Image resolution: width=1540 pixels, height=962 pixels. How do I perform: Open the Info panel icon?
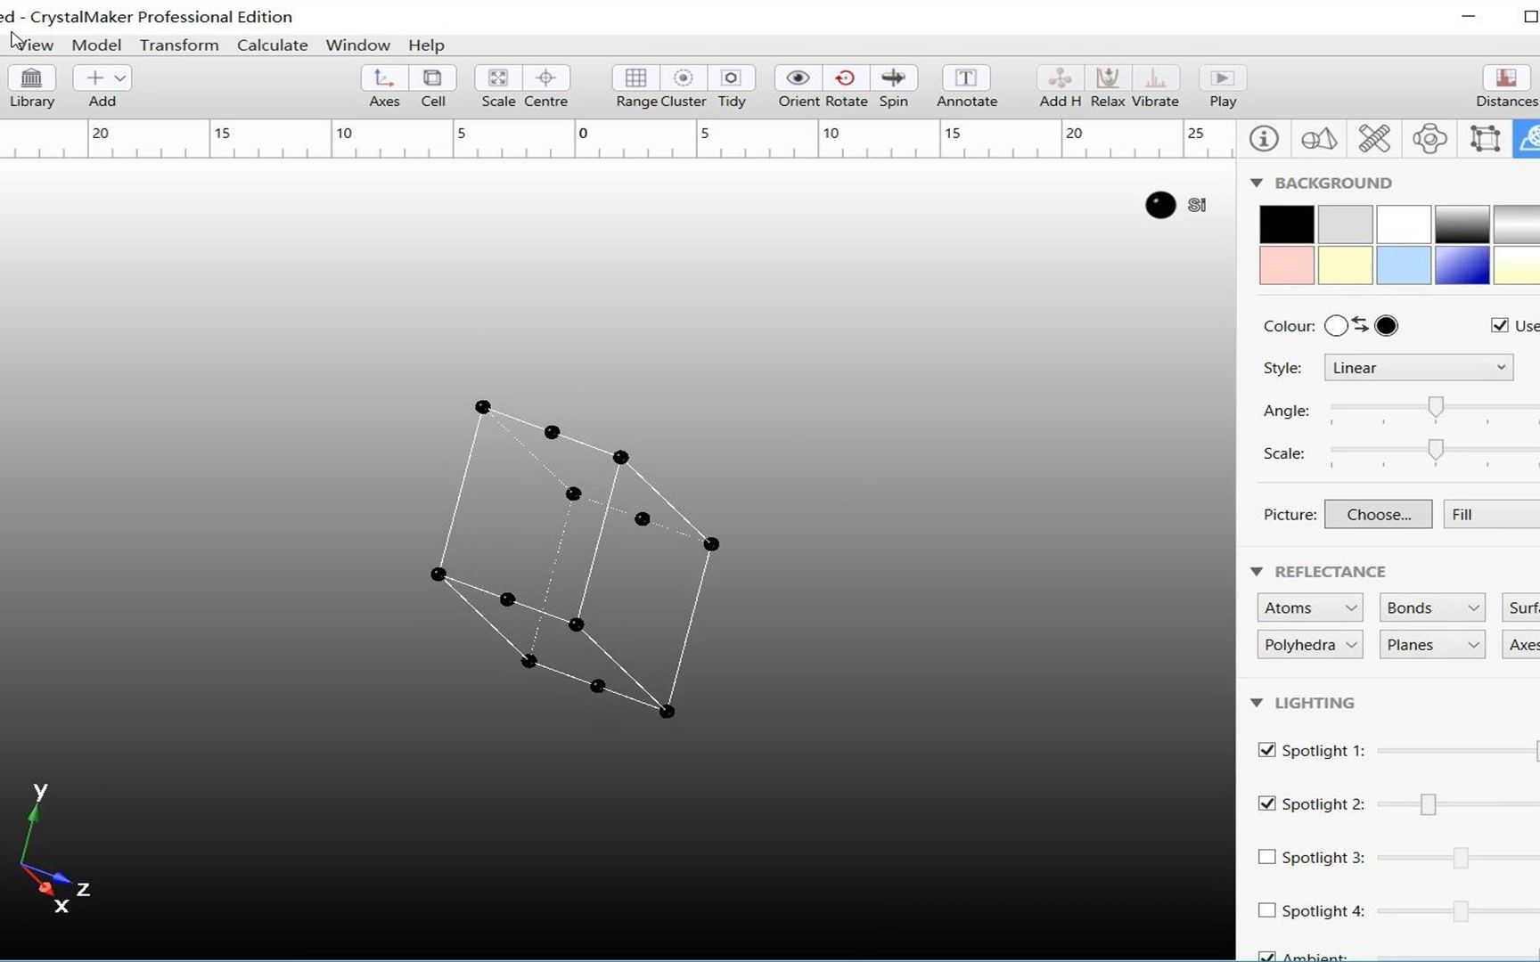click(x=1264, y=138)
